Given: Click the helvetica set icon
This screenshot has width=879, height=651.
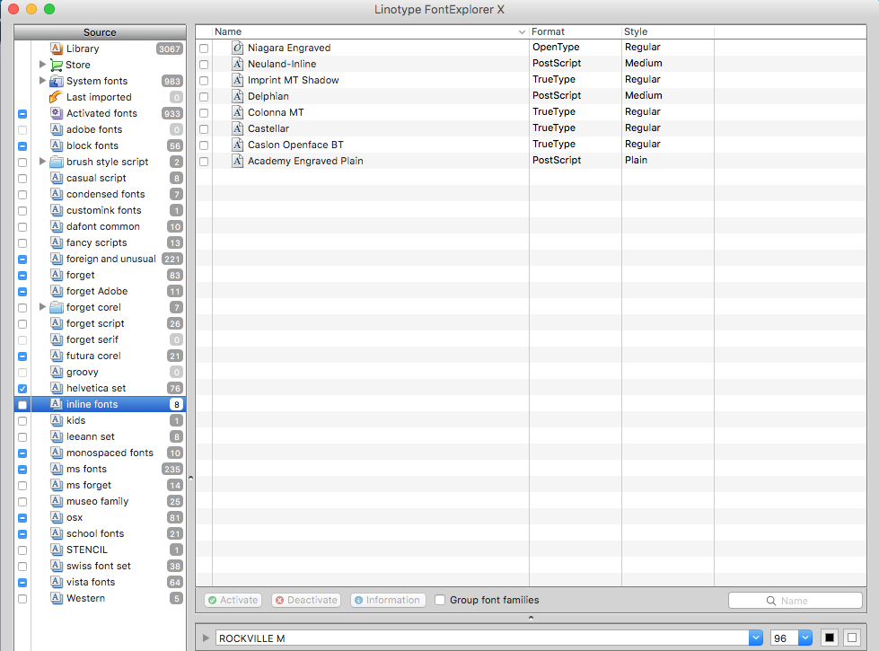Looking at the screenshot, I should pyautogui.click(x=56, y=388).
